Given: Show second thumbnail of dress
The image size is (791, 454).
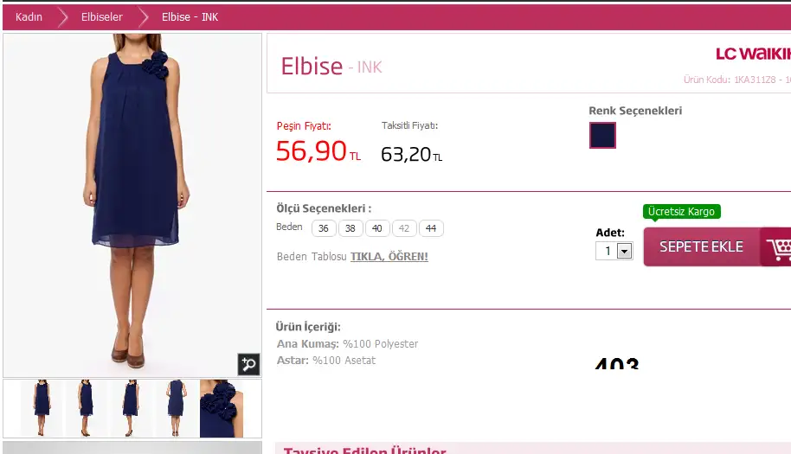Looking at the screenshot, I should click(x=87, y=408).
